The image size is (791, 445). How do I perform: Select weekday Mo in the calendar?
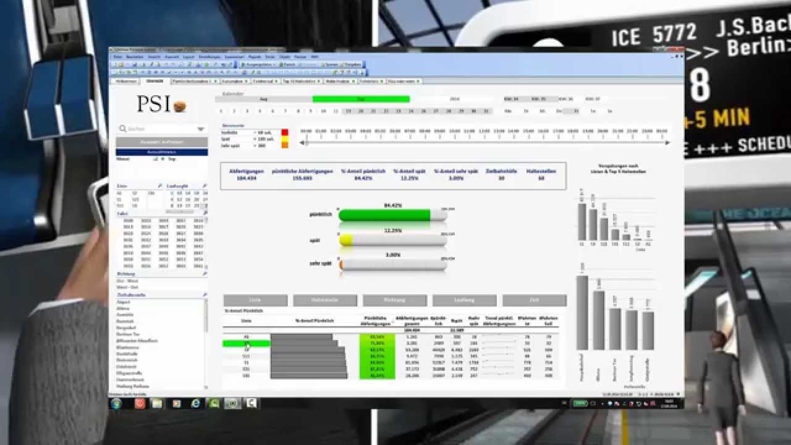coord(508,111)
